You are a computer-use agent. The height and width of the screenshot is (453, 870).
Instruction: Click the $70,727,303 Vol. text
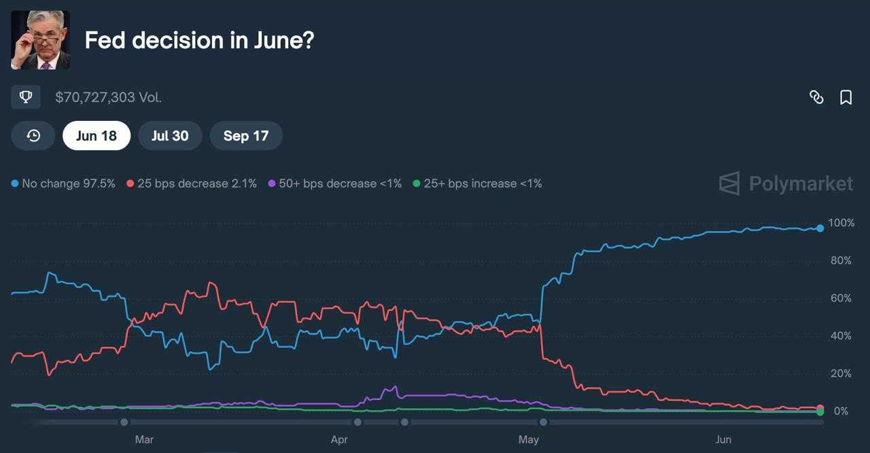point(108,97)
